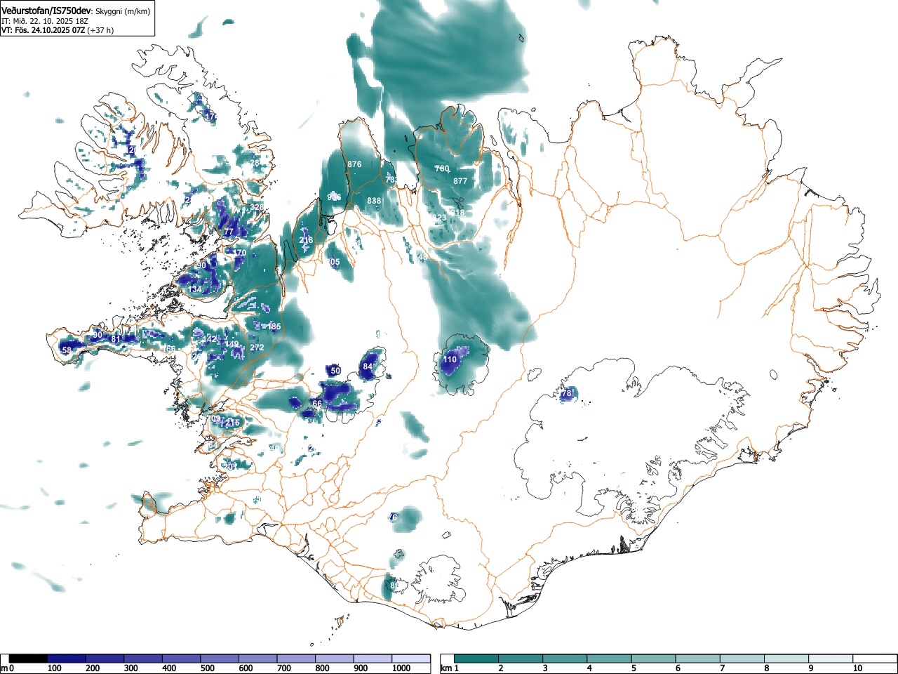Pick the dark navy 100–200 m swatch
898x674 pixels.
[x=67, y=659]
